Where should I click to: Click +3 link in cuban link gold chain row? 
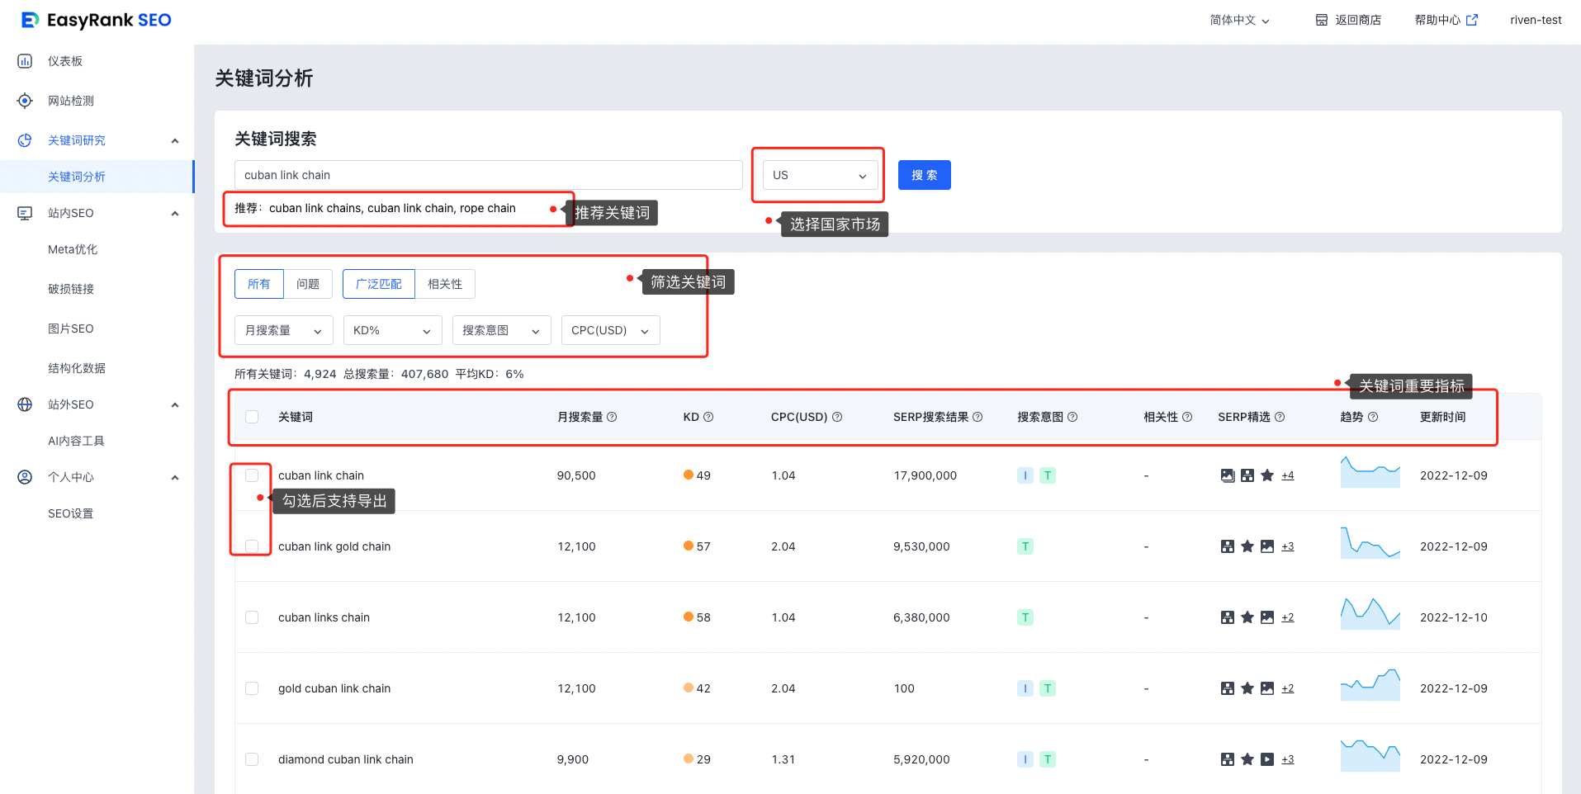click(x=1288, y=546)
